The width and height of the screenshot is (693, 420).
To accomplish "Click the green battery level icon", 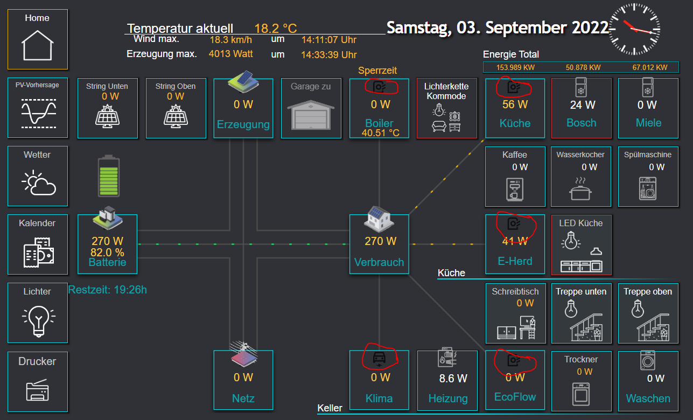I will [x=109, y=176].
